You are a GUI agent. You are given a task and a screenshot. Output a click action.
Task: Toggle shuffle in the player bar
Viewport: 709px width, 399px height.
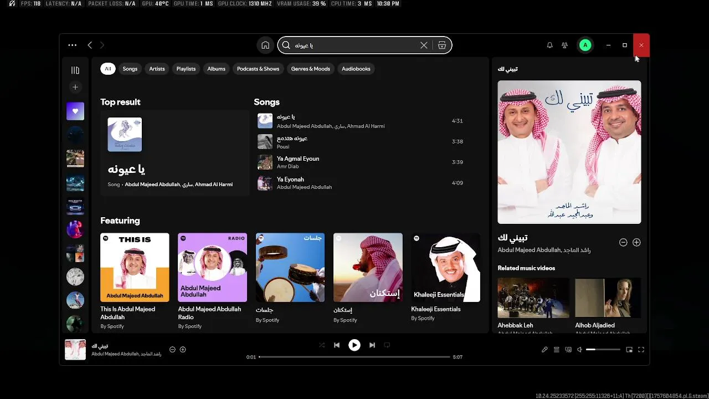tap(322, 345)
